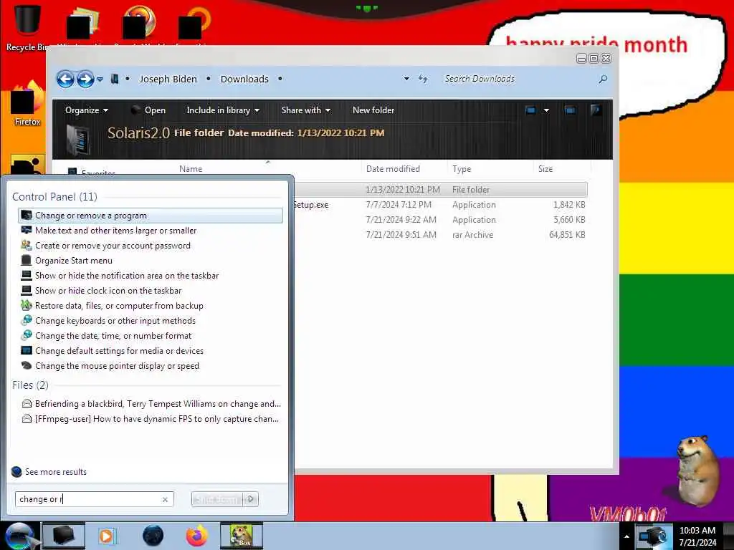This screenshot has width=734, height=550.
Task: Open the Firefox desktop shortcut
Action: coord(27,104)
